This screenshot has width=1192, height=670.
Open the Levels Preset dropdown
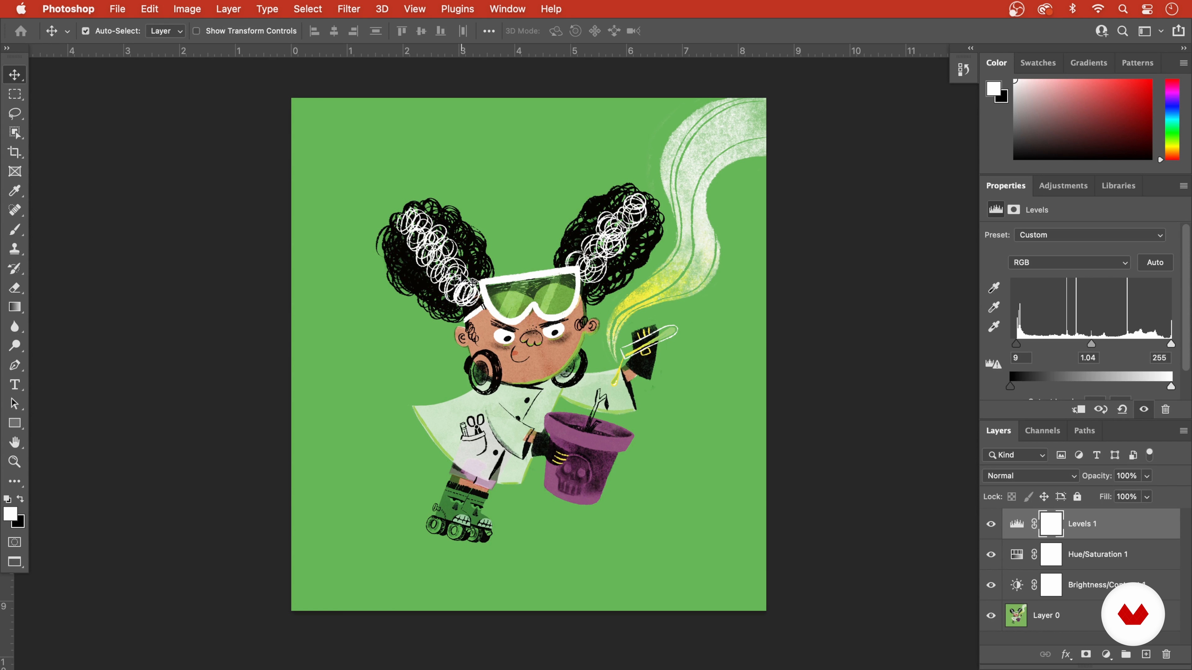[1090, 235]
